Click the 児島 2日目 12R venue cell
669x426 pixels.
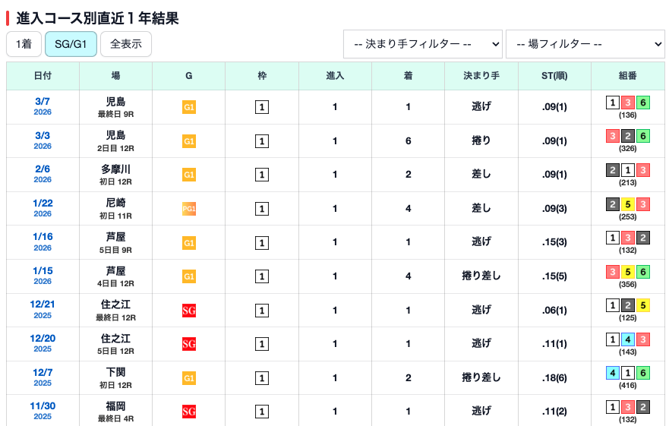click(x=115, y=140)
